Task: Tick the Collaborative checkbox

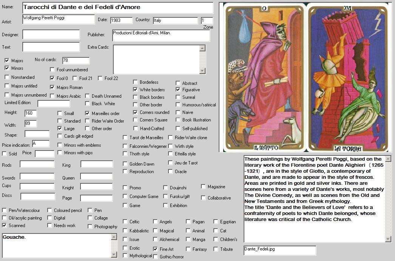Action: [x=203, y=198]
